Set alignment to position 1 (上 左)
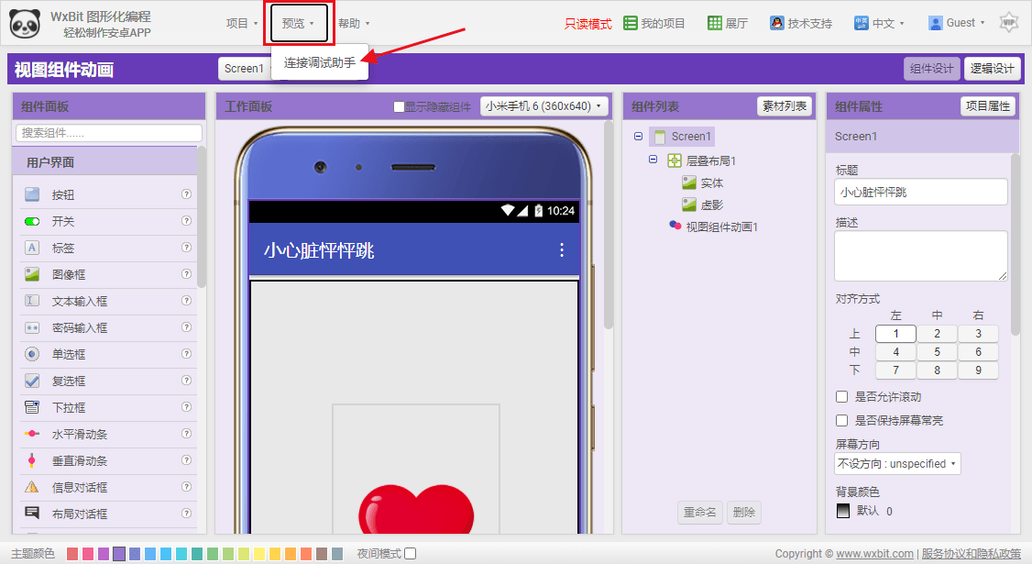1032x564 pixels. point(895,334)
